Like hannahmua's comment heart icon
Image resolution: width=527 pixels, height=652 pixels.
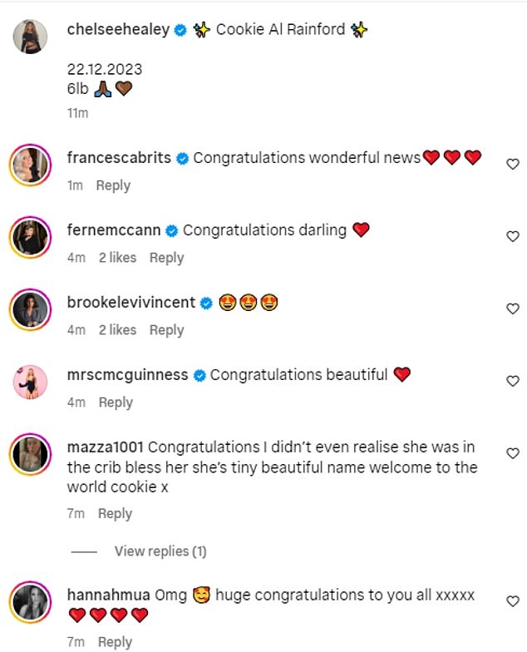click(x=512, y=602)
